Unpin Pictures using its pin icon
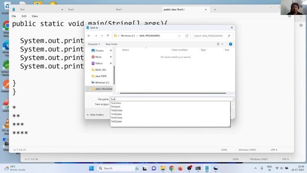This screenshot has height=173, width=307. (x=111, y=50)
